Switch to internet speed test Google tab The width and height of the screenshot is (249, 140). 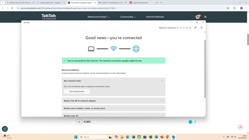pyautogui.click(x=51, y=2)
